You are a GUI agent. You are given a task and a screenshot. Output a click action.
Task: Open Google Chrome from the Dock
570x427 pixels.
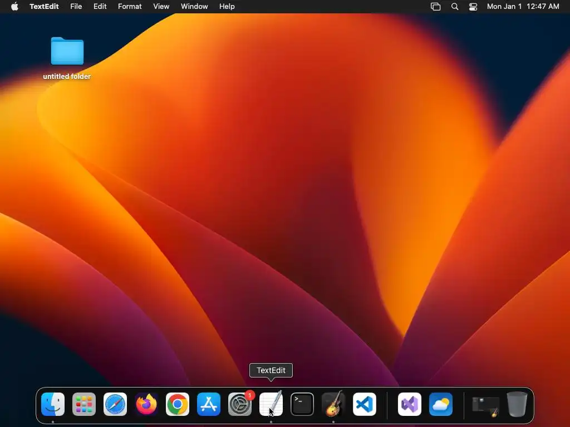(178, 404)
